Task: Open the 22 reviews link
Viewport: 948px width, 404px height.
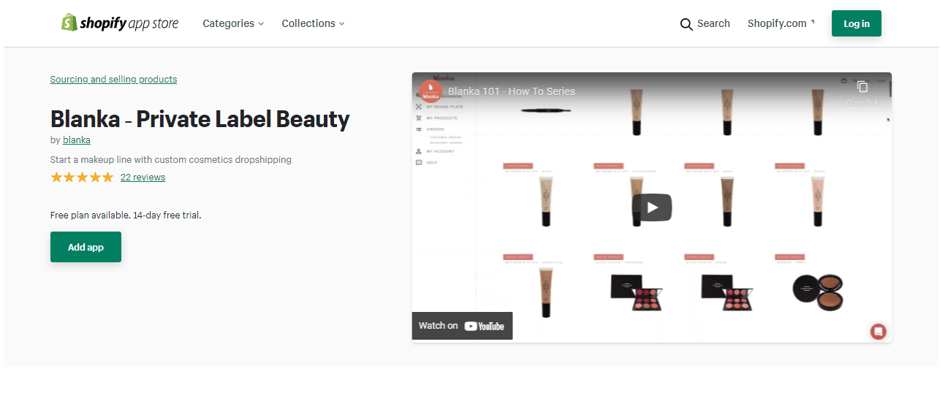Action: click(x=143, y=177)
